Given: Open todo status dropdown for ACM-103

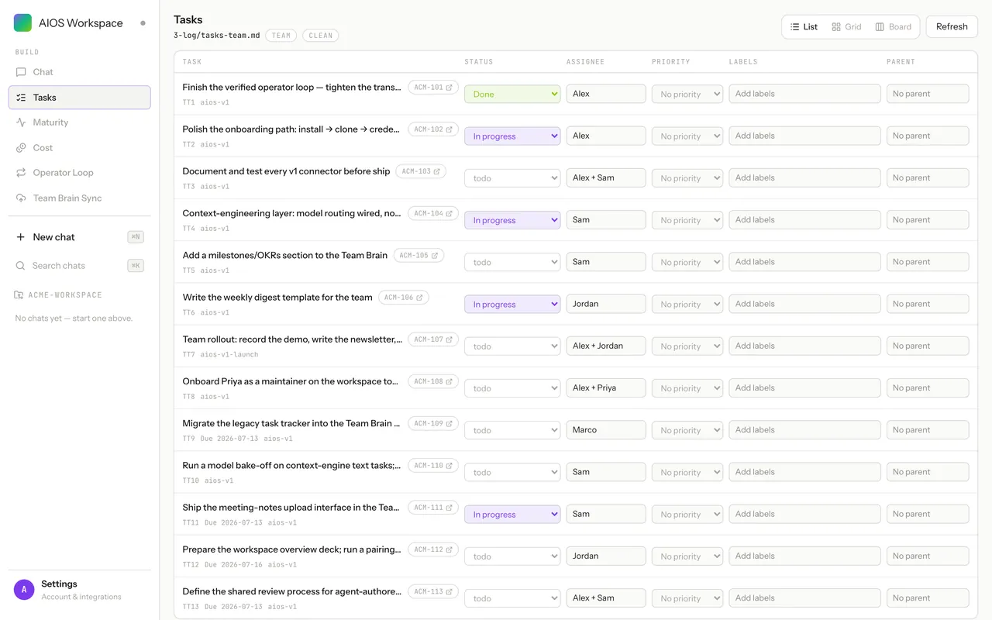Looking at the screenshot, I should click(512, 177).
